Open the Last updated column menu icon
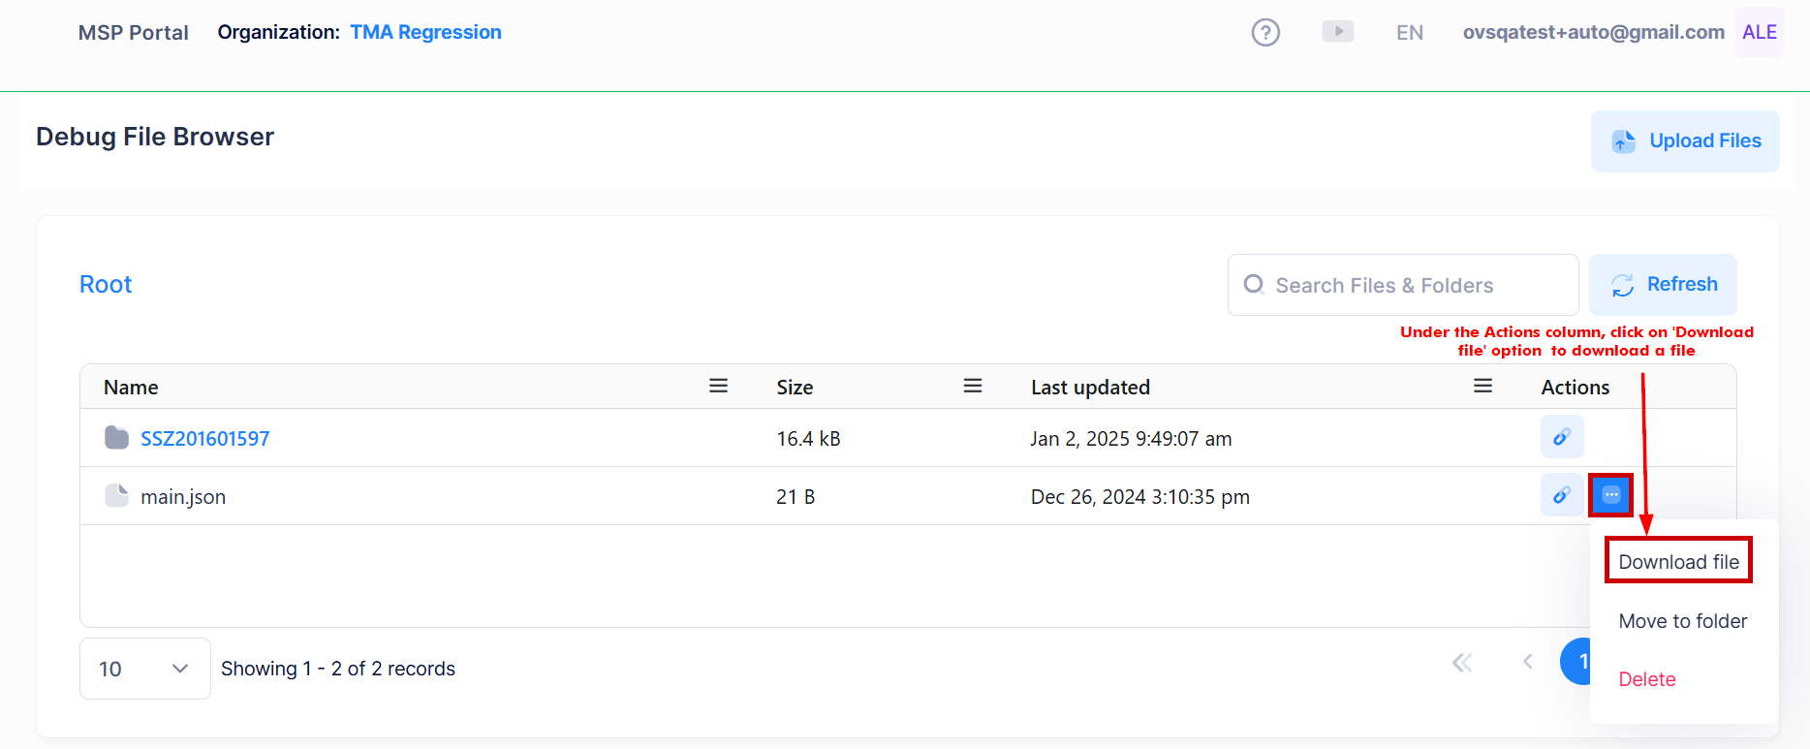Image resolution: width=1810 pixels, height=749 pixels. [x=1482, y=387]
